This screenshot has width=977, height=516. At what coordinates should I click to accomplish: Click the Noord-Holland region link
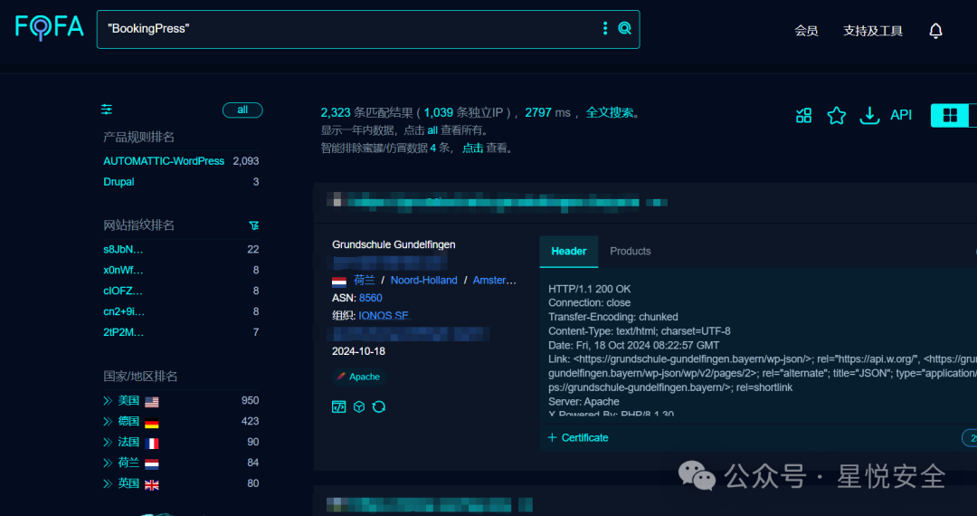pos(423,281)
